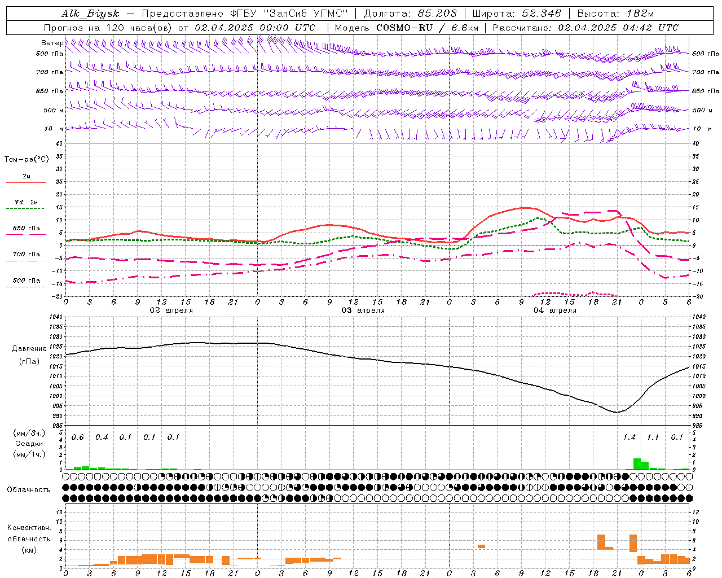The width and height of the screenshot is (722, 578).
Task: Click the (мм/3ч.) precipitation unit label
Action: (29, 433)
